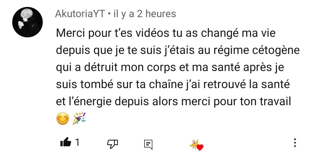
Task: Select the word 'cétogène' in the comment
Action: pos(276,50)
